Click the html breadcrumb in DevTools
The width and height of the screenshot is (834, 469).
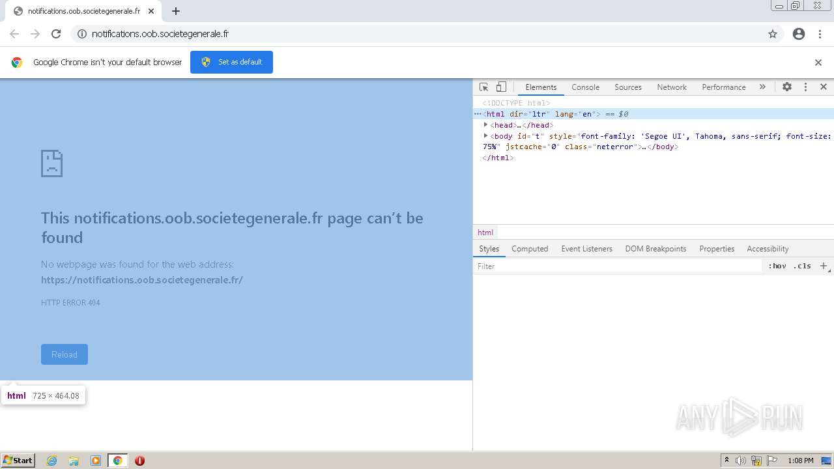pos(485,233)
